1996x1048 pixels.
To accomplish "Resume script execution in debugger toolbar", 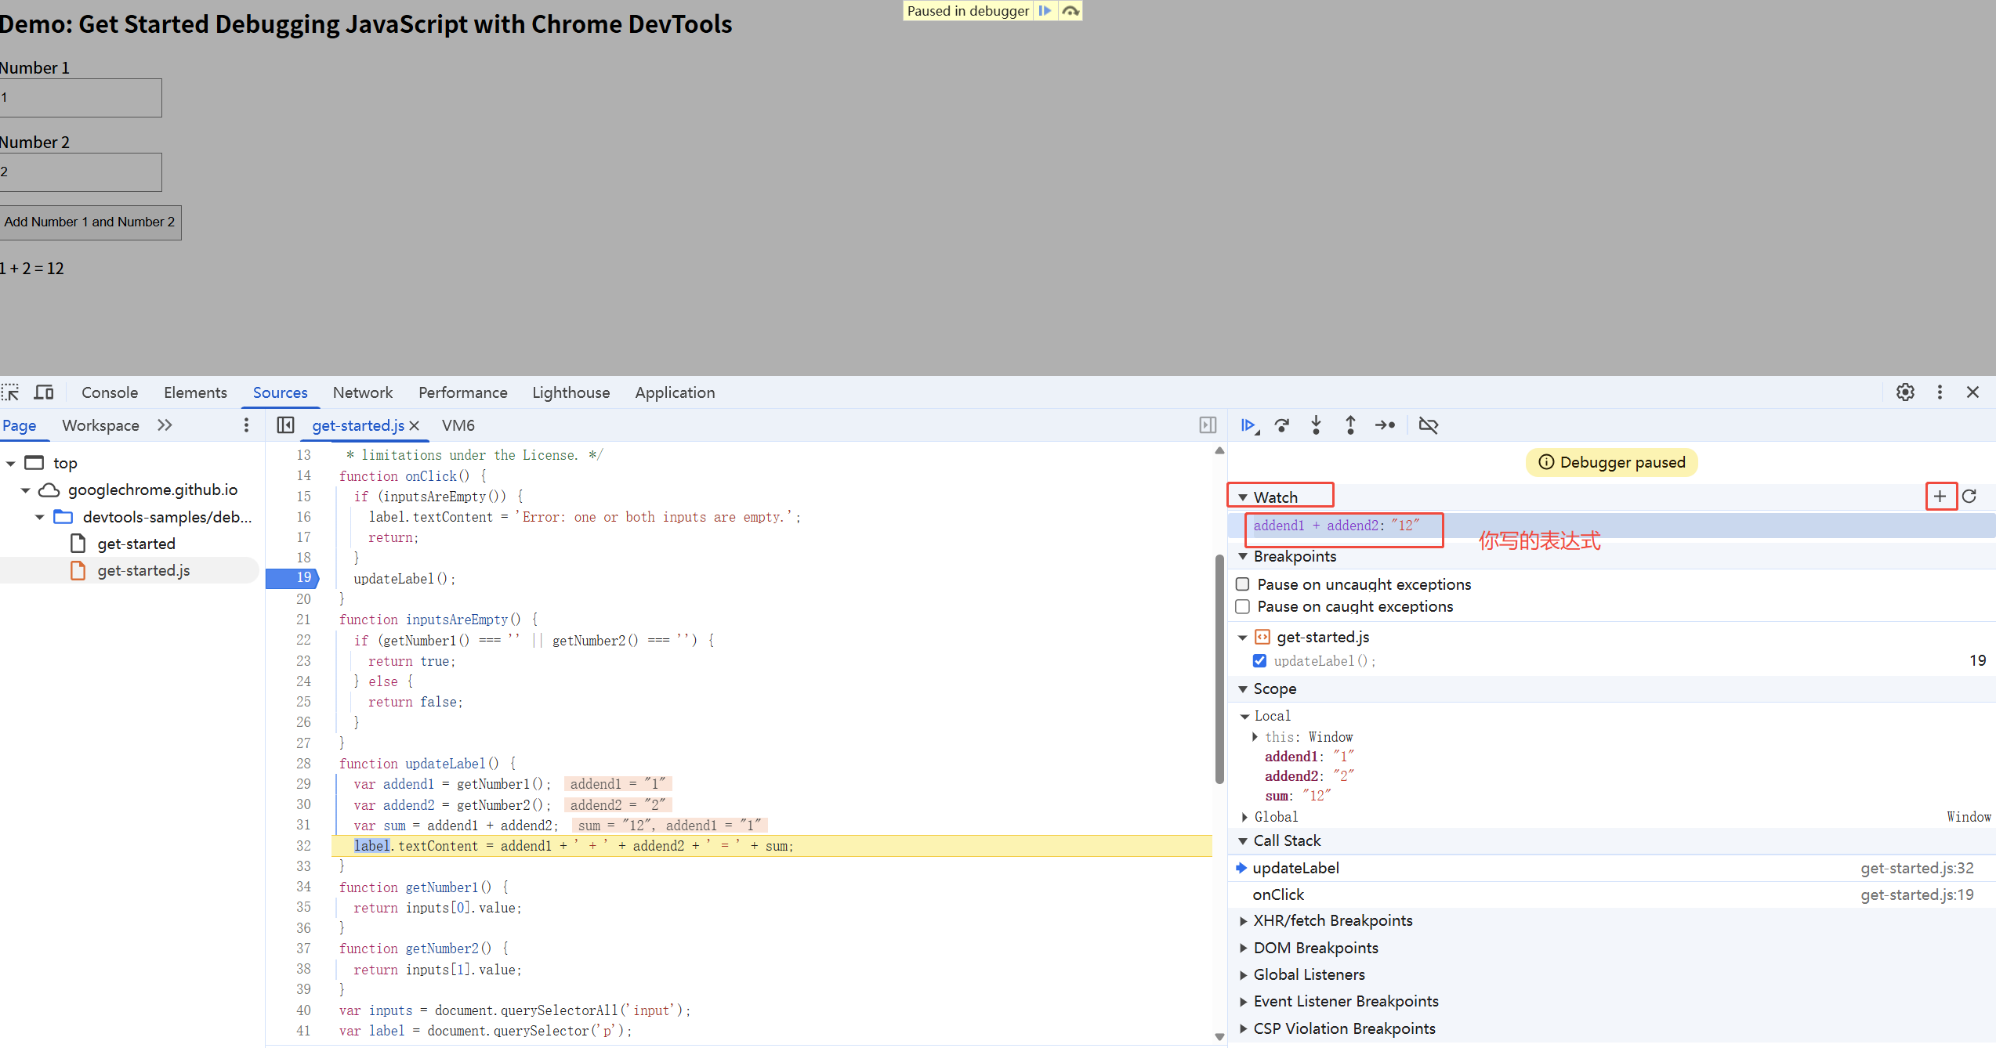I will coord(1248,425).
